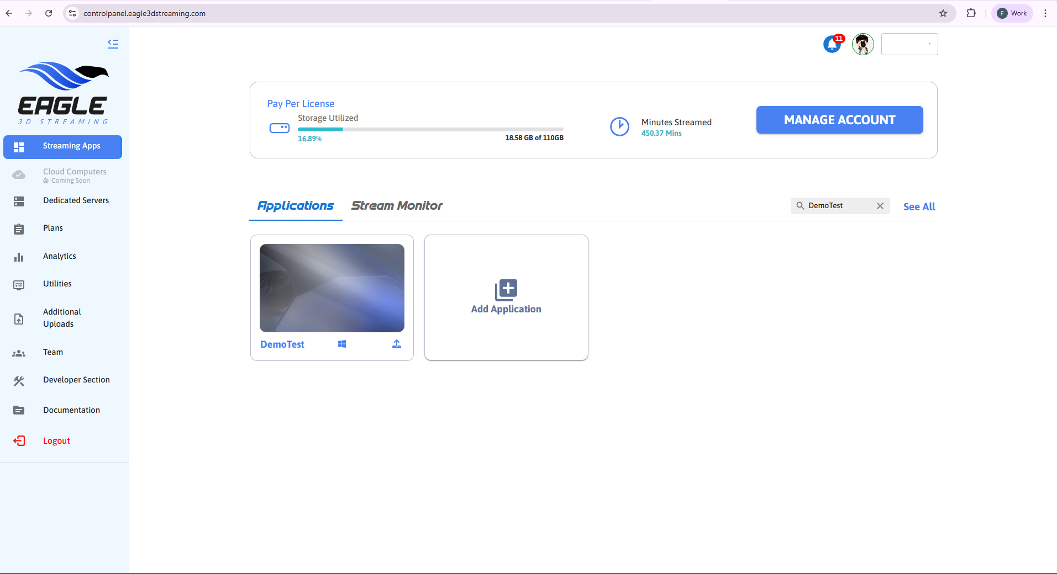Open the browser extensions puzzle icon

coord(971,13)
